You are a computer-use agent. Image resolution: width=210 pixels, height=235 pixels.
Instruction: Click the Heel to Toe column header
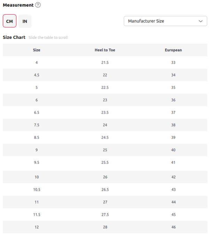105,50
